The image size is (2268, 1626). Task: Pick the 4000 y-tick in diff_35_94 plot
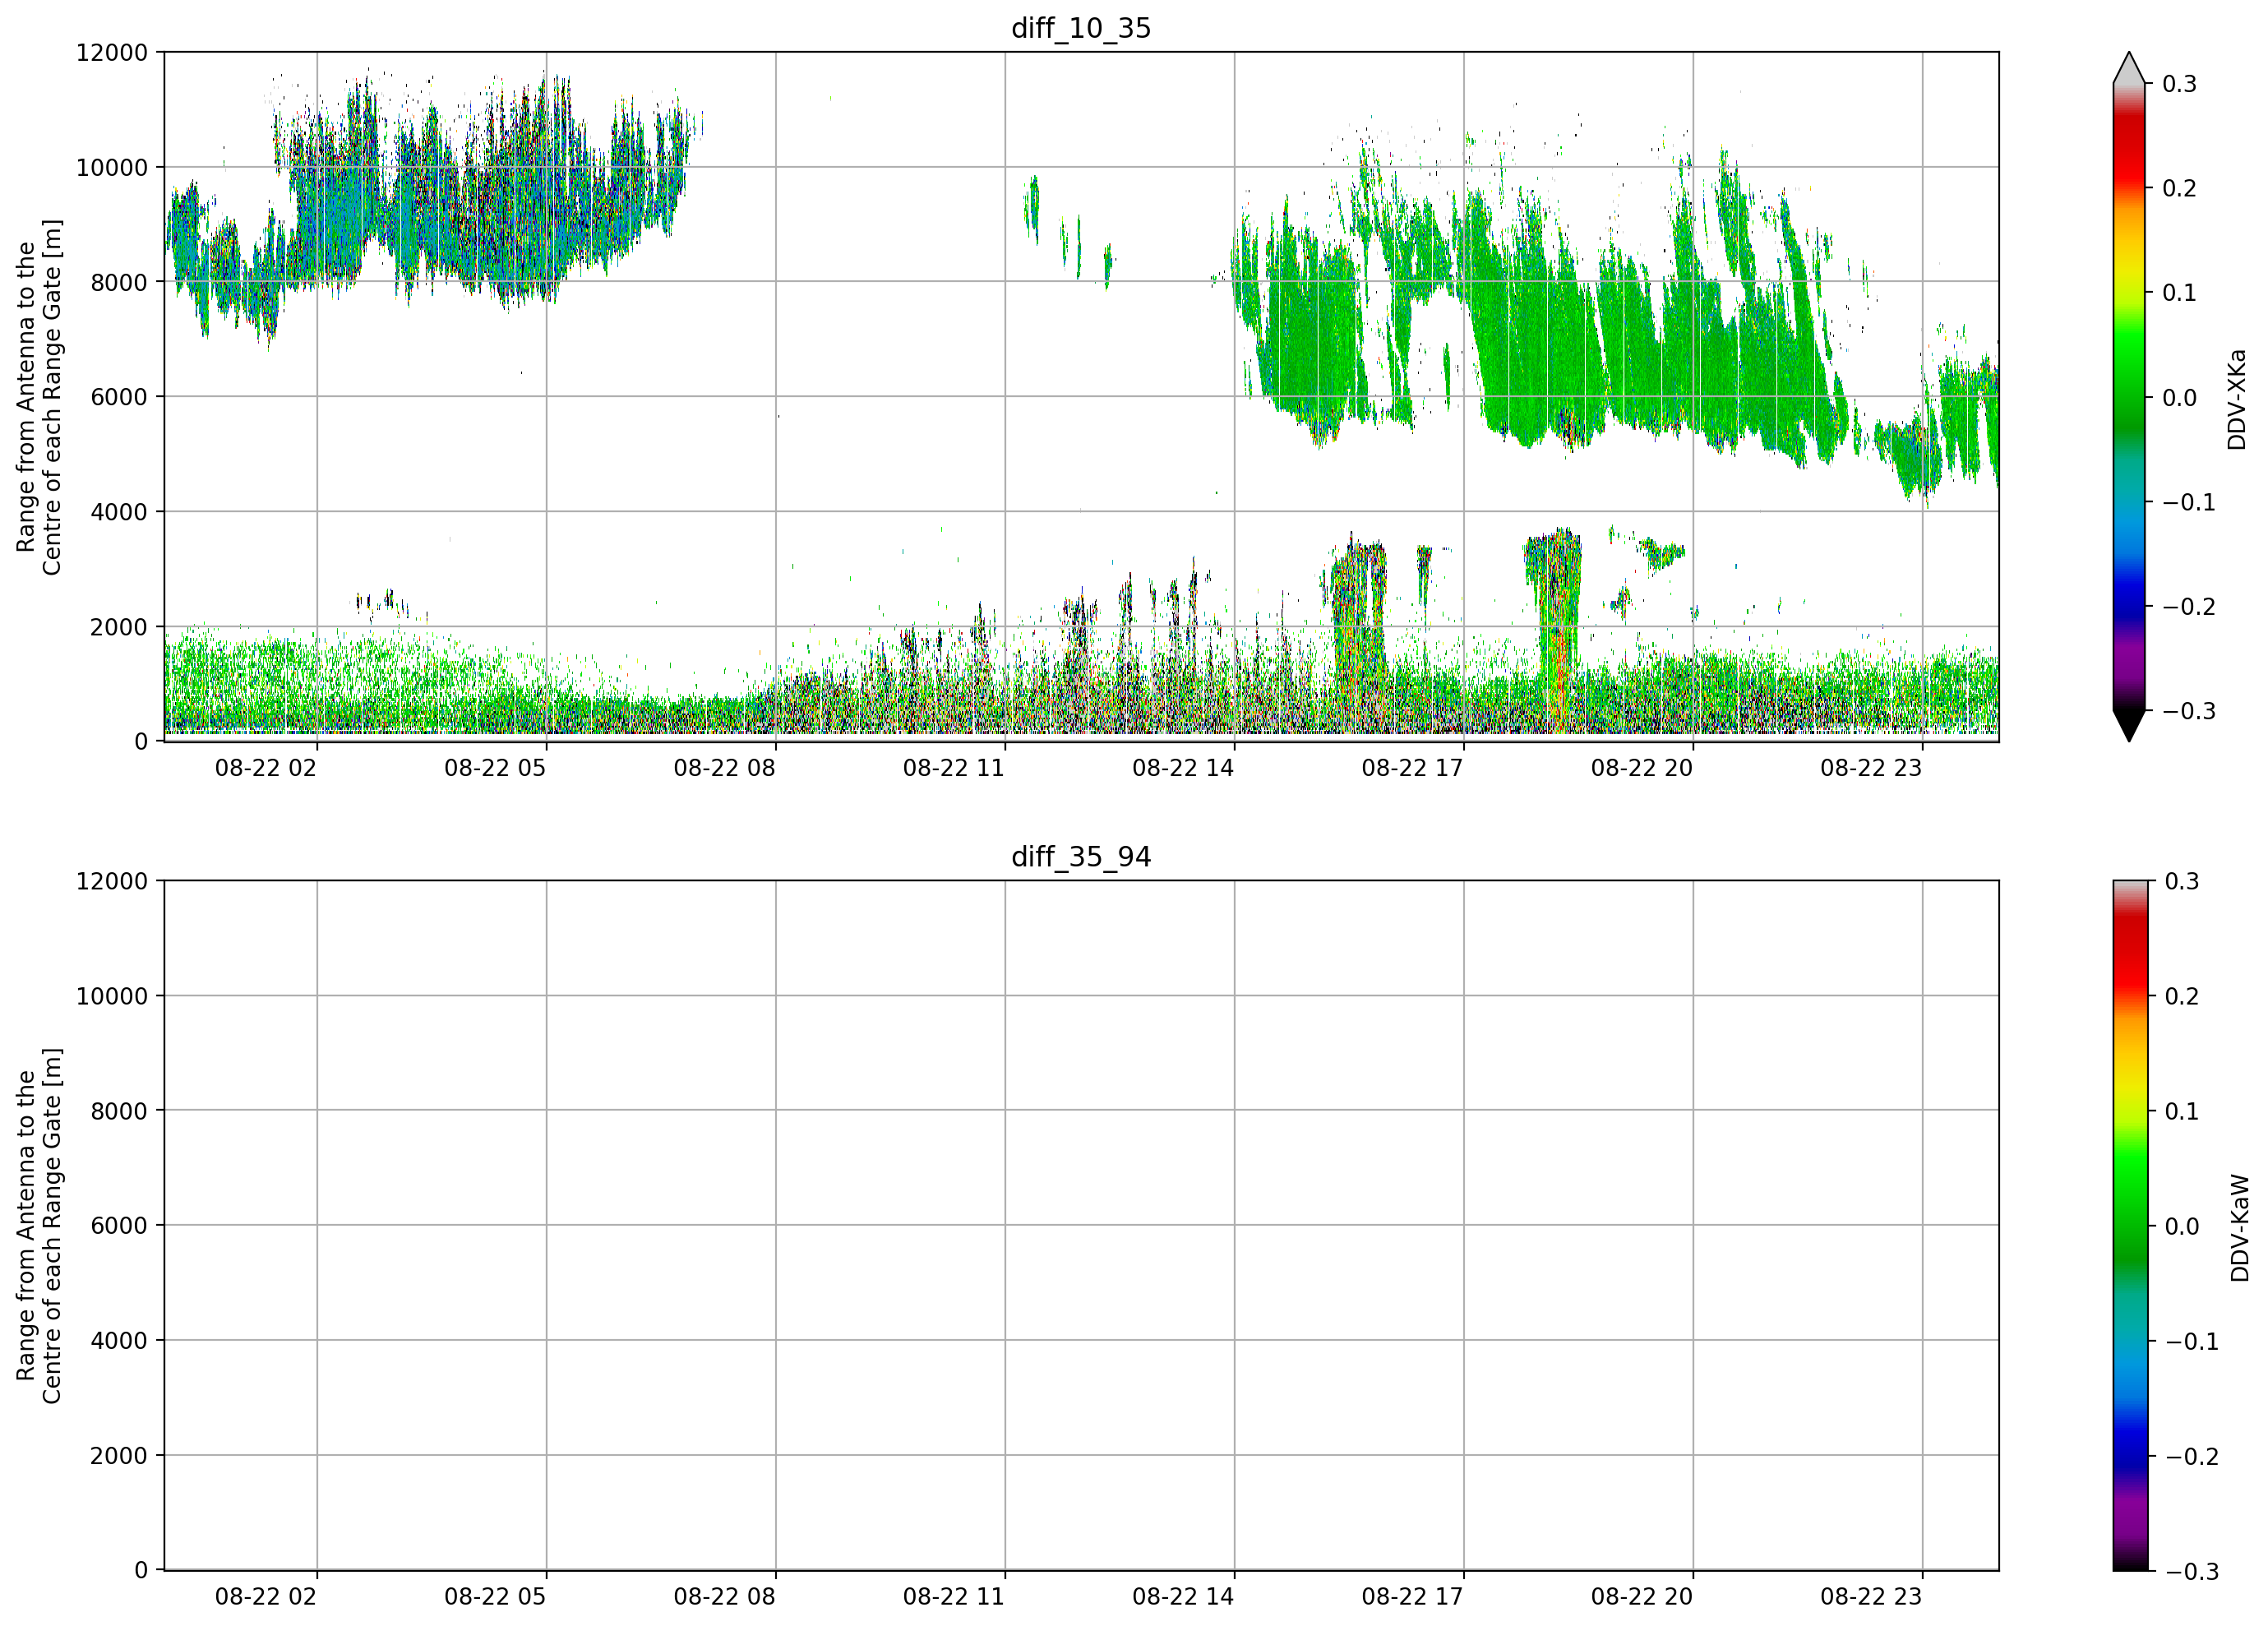coord(119,1341)
